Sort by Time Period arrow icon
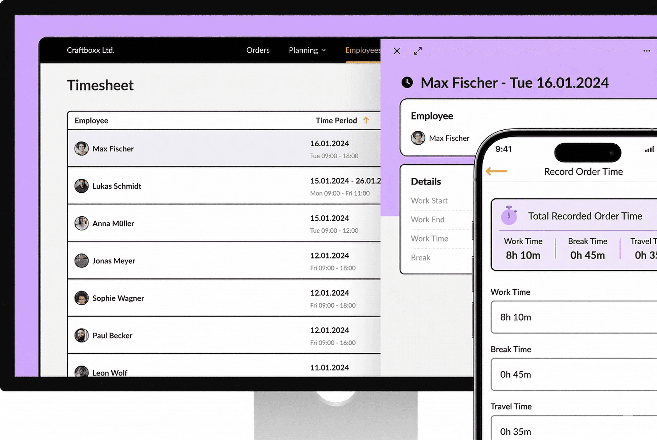Screen dimensions: 657x440 pyautogui.click(x=366, y=120)
